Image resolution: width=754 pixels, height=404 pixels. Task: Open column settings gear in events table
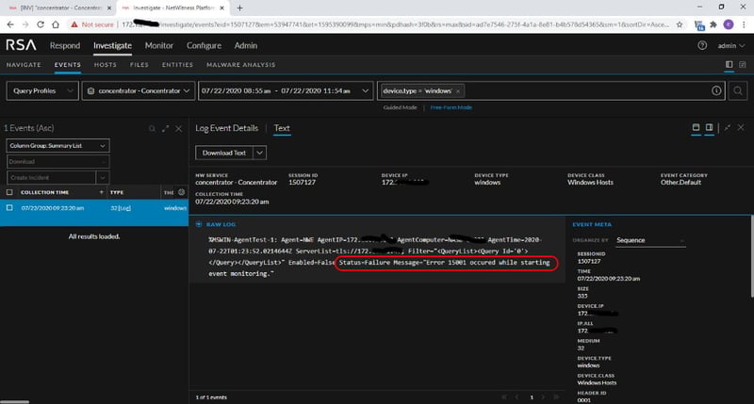[x=181, y=192]
